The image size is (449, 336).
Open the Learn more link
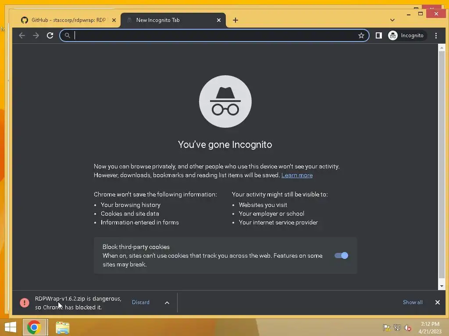click(x=297, y=175)
